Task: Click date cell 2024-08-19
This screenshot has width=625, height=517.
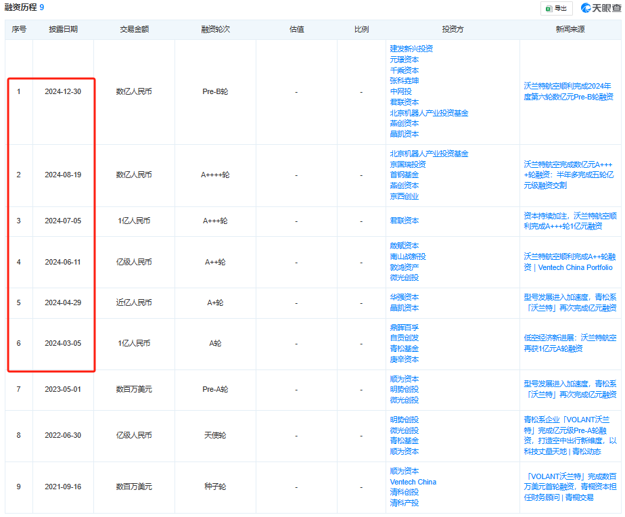Action: point(63,175)
